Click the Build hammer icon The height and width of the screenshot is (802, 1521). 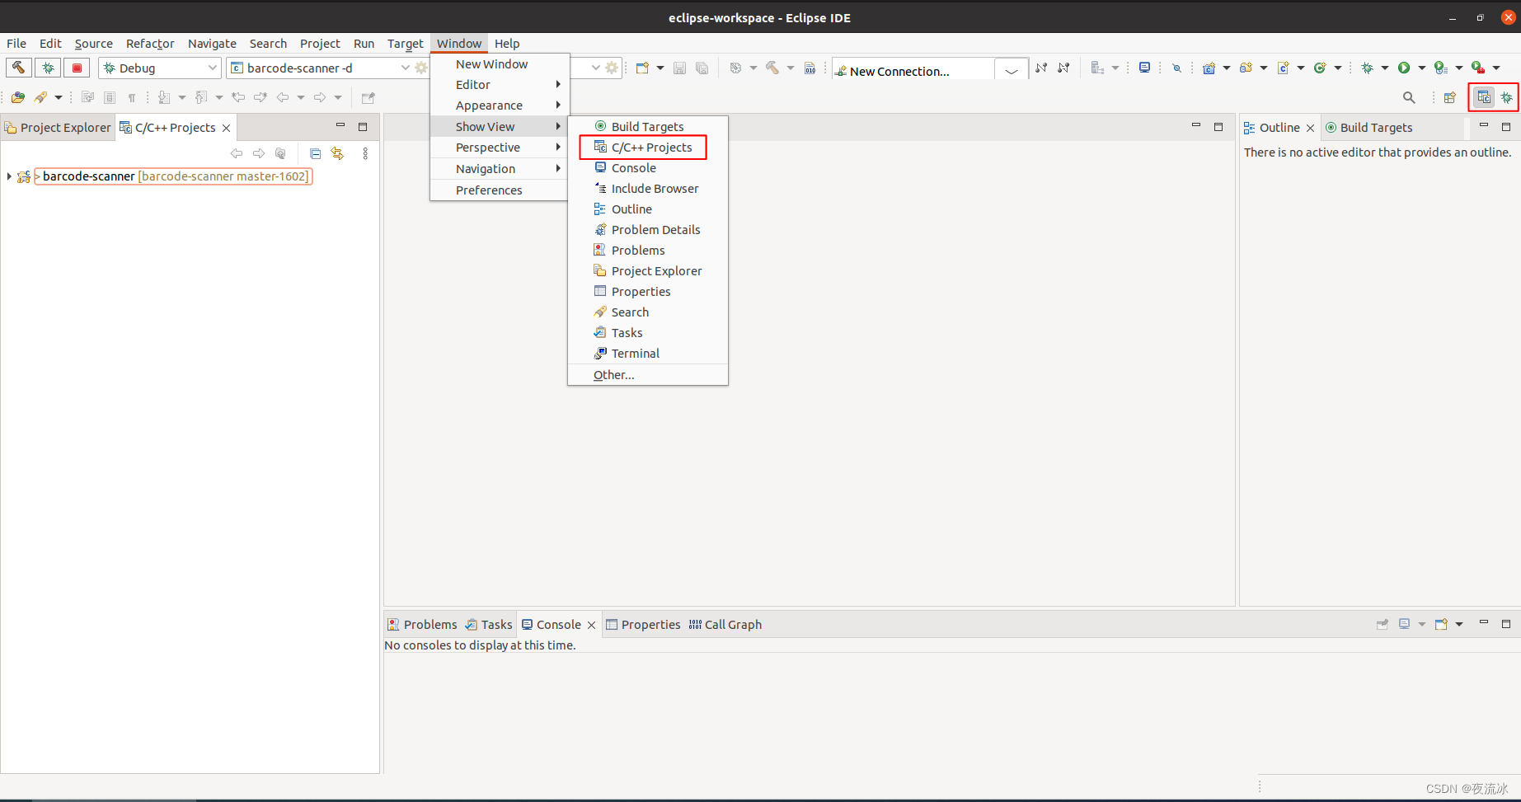[19, 68]
